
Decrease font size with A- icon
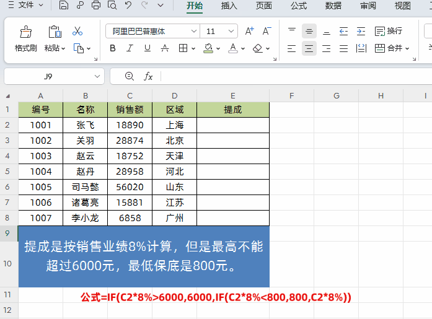pyautogui.click(x=267, y=31)
